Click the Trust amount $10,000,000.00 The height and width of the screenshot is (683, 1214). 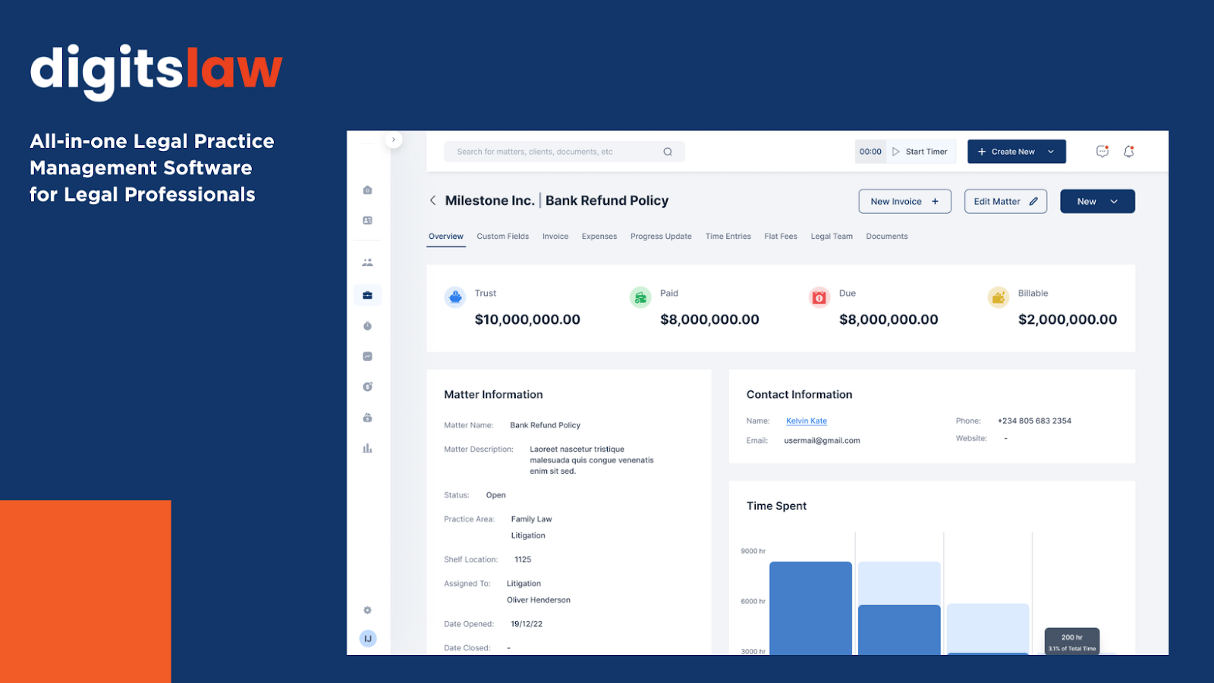(527, 320)
